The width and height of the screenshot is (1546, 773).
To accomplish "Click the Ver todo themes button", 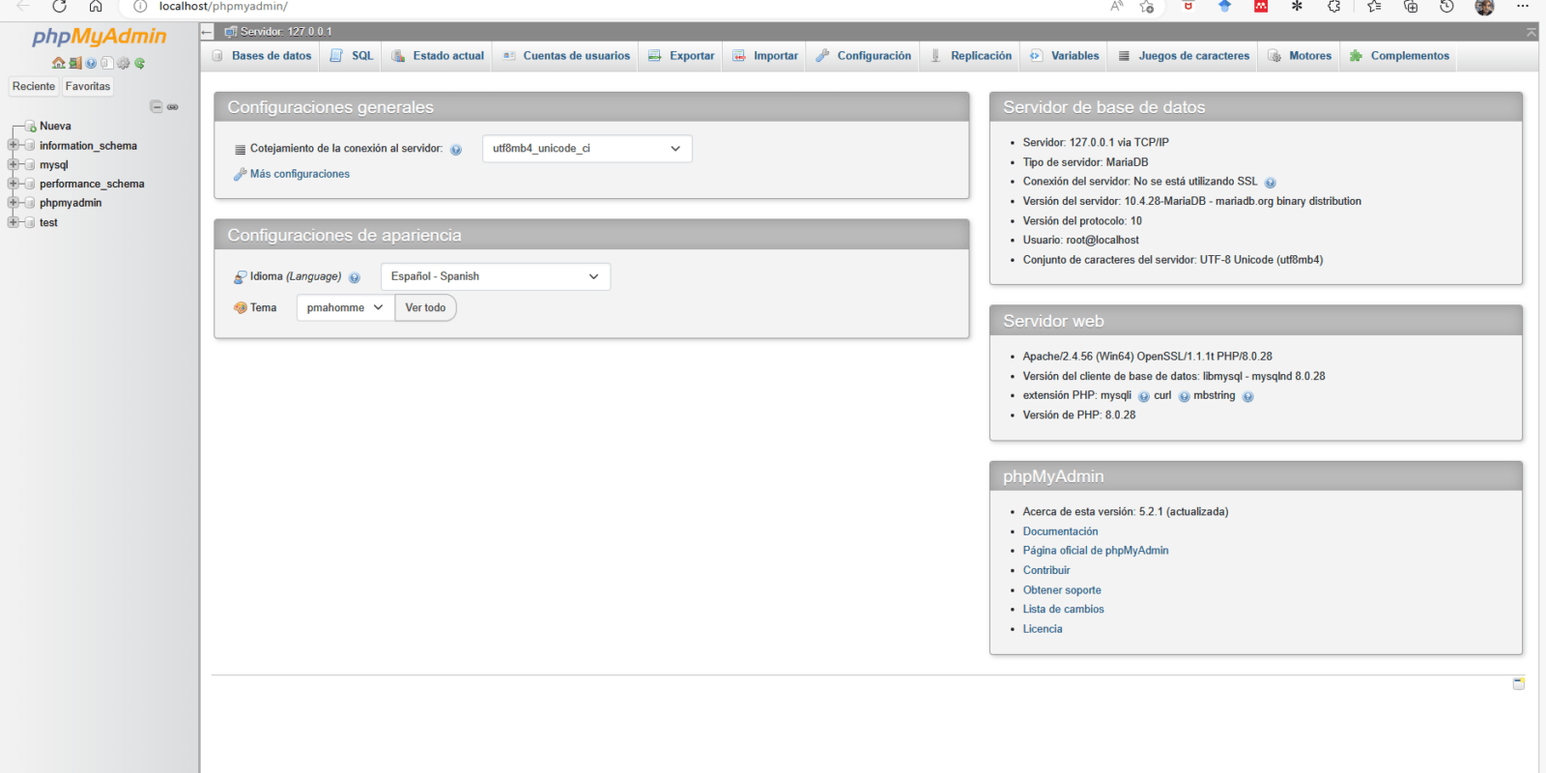I will (425, 308).
